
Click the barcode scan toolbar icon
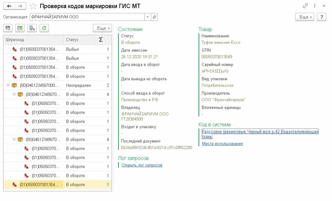8,28
